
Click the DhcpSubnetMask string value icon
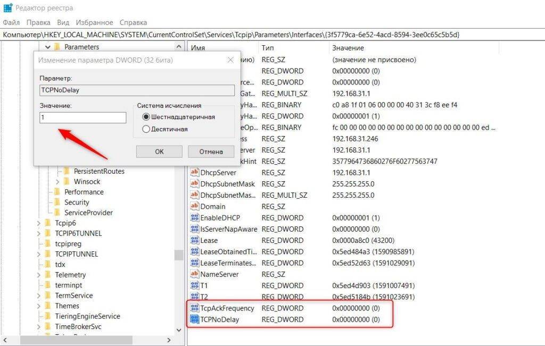pyautogui.click(x=194, y=183)
